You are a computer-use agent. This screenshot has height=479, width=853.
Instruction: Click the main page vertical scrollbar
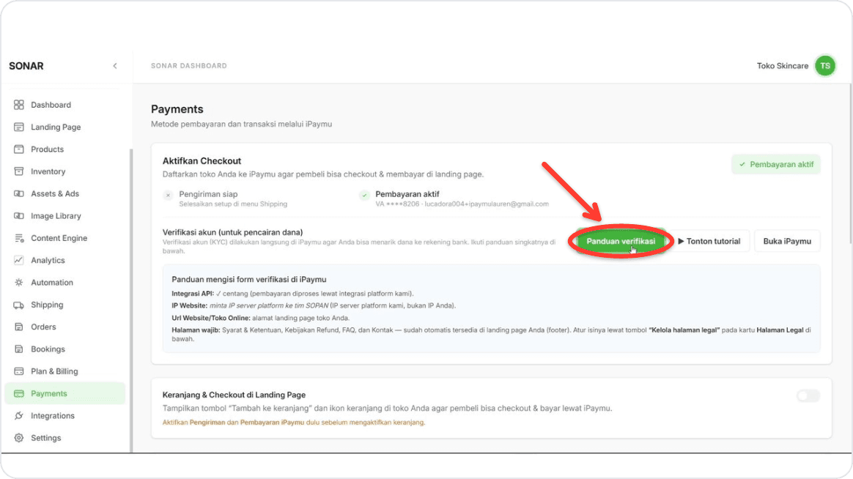tap(850, 164)
